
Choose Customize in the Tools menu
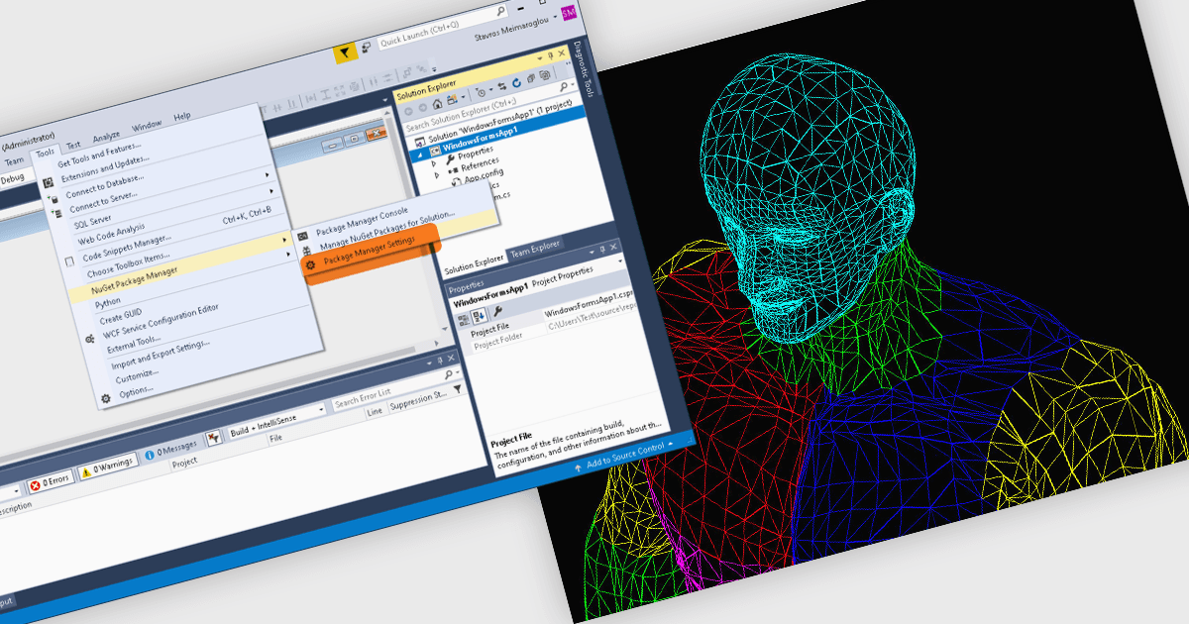(x=137, y=377)
